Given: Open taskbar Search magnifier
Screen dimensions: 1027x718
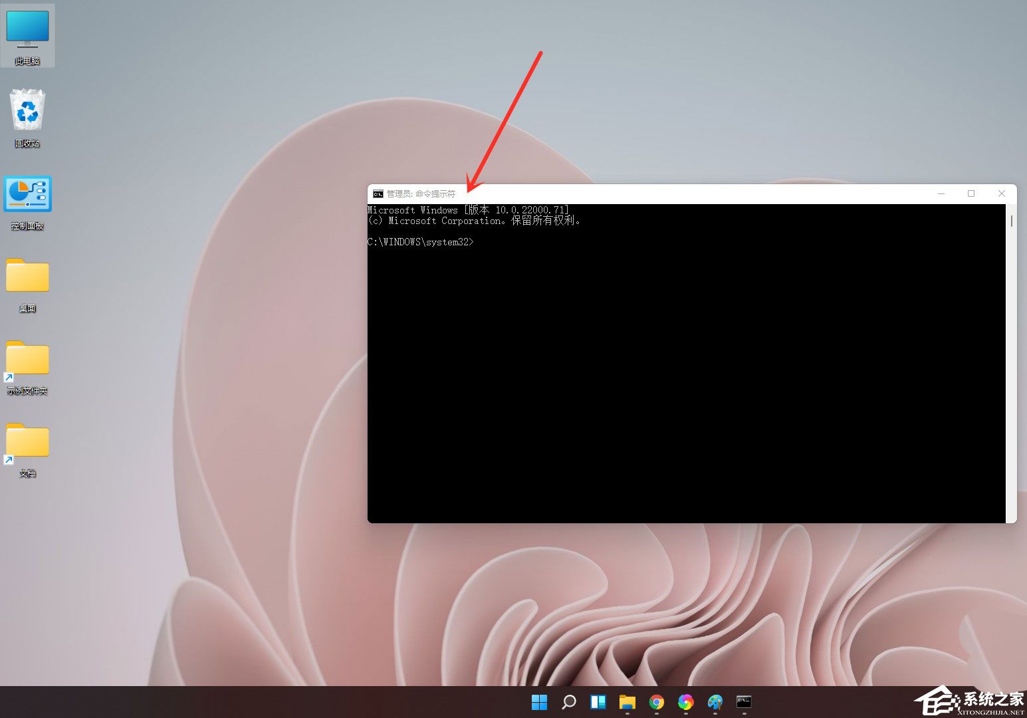Looking at the screenshot, I should click(569, 702).
